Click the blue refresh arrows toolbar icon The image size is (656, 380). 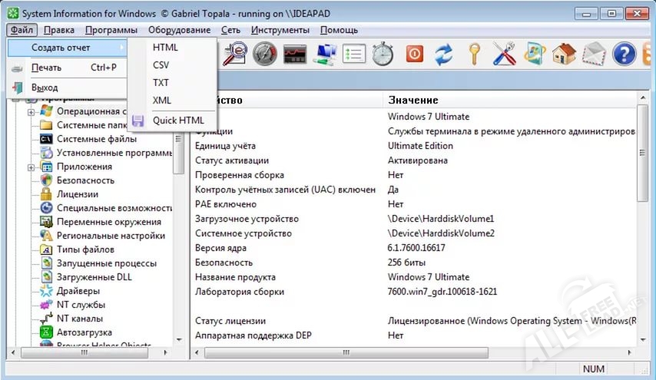pos(444,55)
